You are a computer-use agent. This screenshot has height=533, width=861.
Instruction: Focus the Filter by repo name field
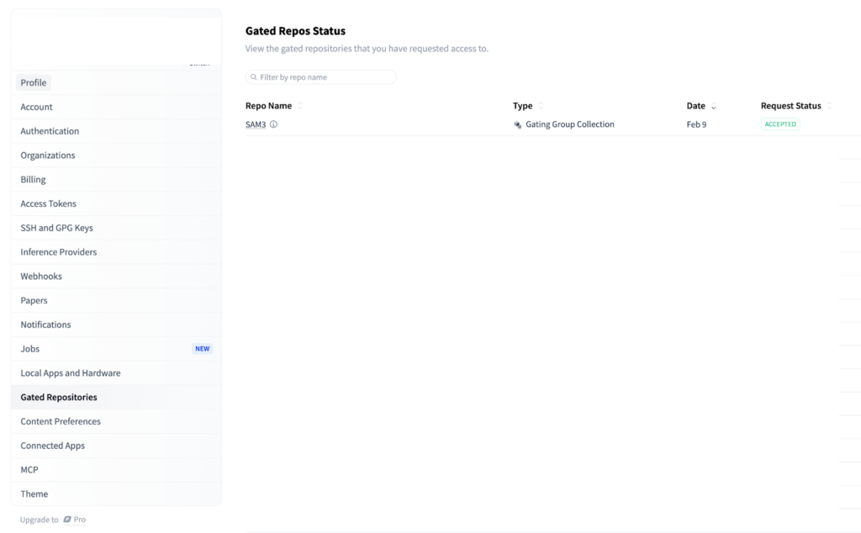pyautogui.click(x=325, y=77)
